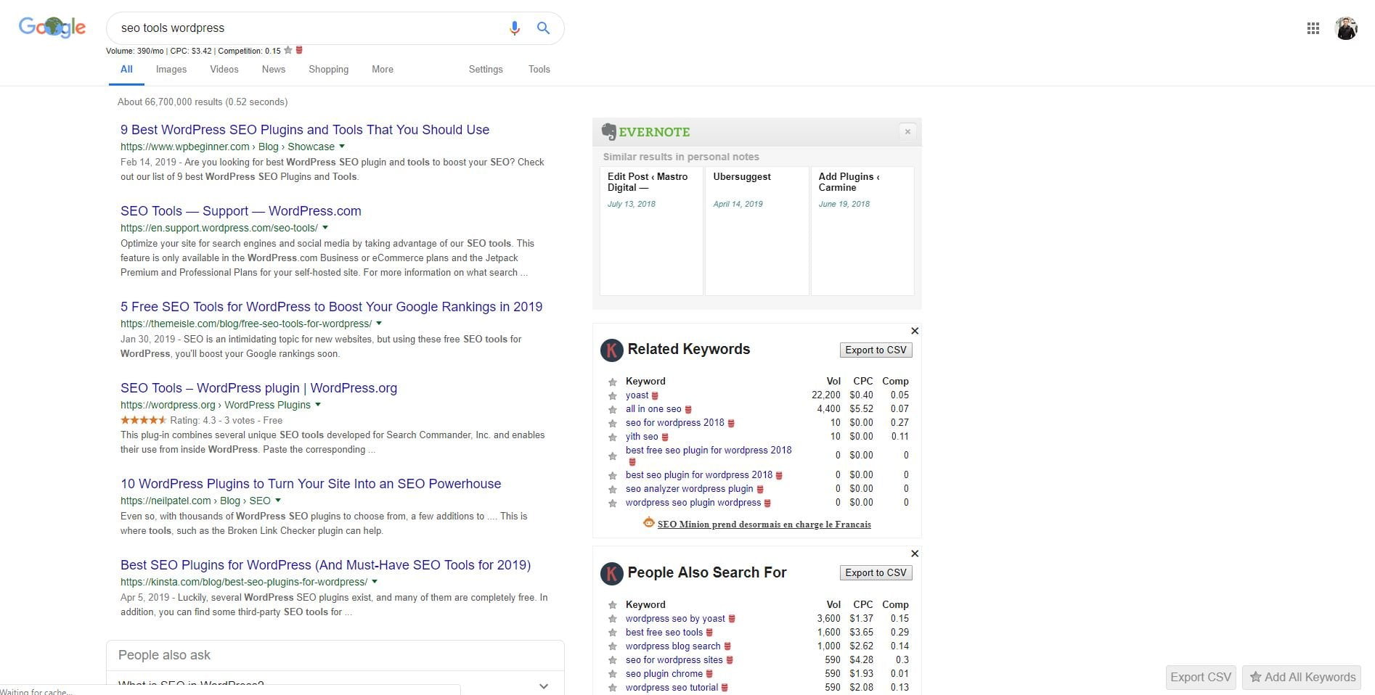
Task: Open dropdown arrow beside wpbeginner.com URL
Action: pos(342,147)
